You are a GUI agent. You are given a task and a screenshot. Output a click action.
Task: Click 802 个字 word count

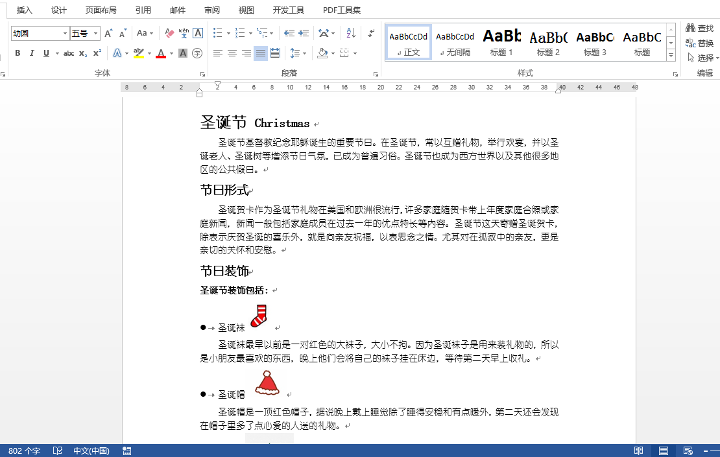[25, 451]
